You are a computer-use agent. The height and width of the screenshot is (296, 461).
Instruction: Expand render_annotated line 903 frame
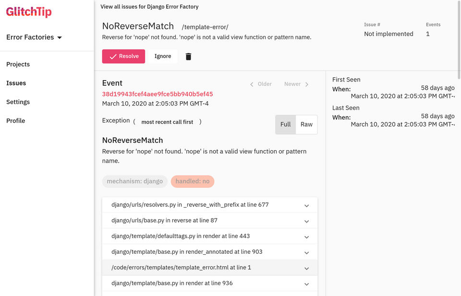210,252
